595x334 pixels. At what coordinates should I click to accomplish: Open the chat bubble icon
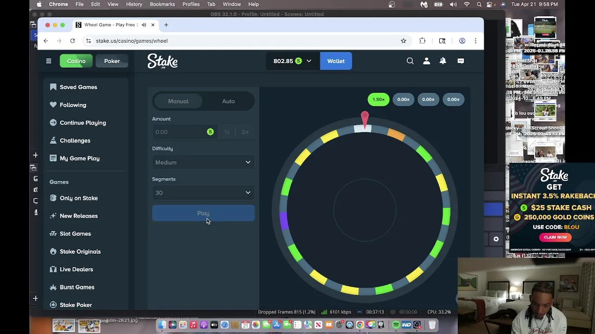[x=461, y=61]
